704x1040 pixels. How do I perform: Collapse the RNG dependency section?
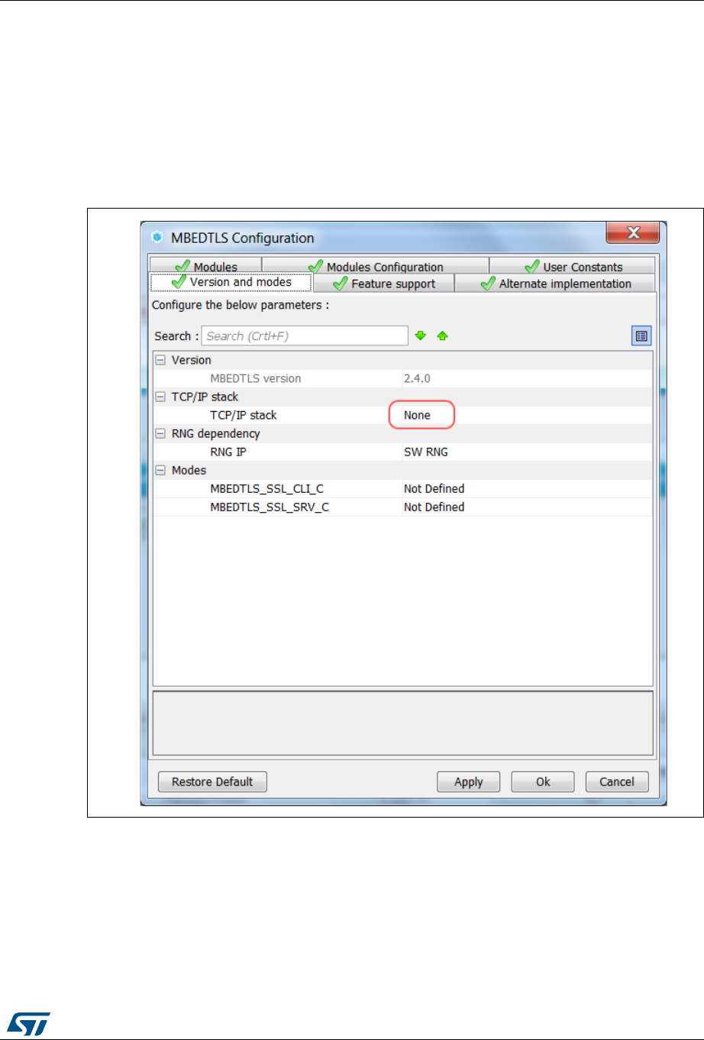[160, 433]
